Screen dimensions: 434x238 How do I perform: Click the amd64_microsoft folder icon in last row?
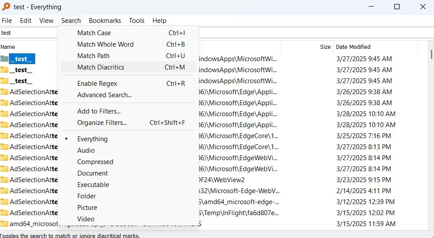[5, 224]
